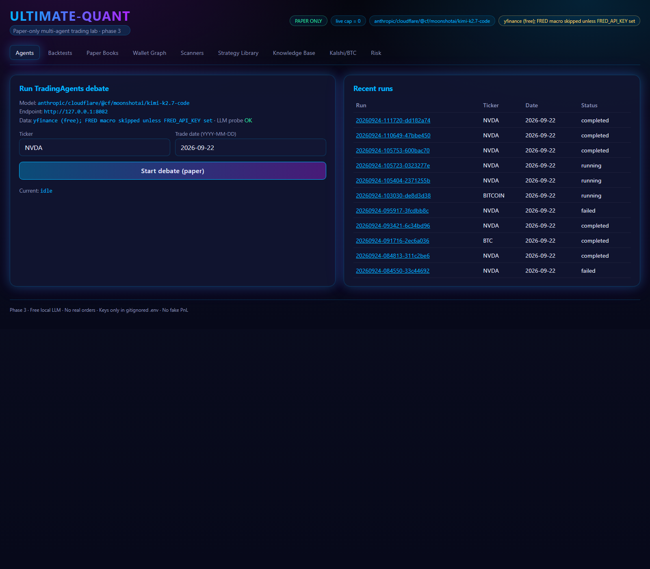Viewport: 650px width, 569px height.
Task: Click the Status column header
Action: tap(589, 105)
